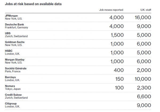Click JPMorgan's 16,000 U.K. staff figure
The image size is (160, 112).
point(143,17)
